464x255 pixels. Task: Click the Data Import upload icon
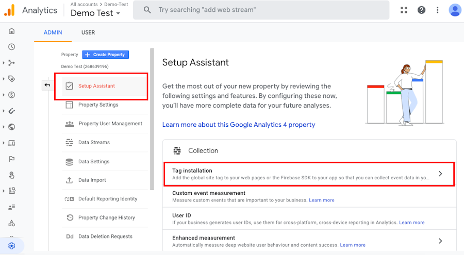69,180
